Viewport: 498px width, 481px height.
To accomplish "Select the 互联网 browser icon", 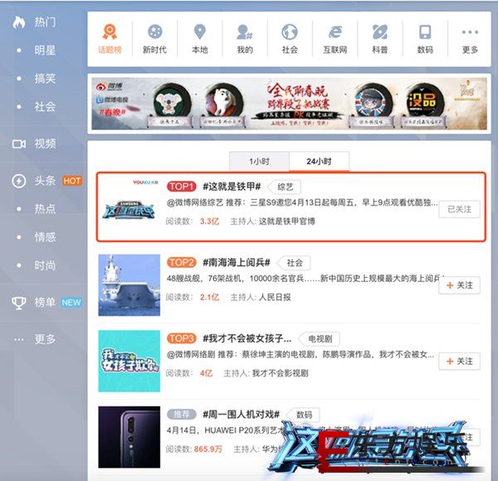I will click(x=334, y=33).
